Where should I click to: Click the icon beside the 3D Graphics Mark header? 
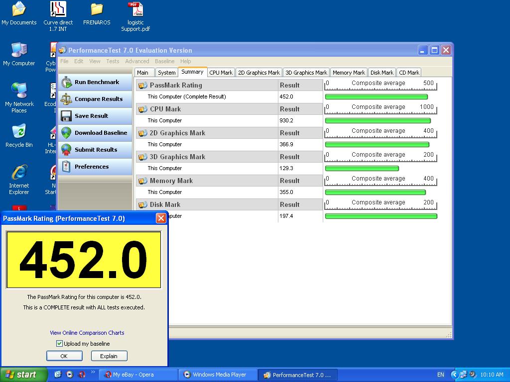[143, 157]
